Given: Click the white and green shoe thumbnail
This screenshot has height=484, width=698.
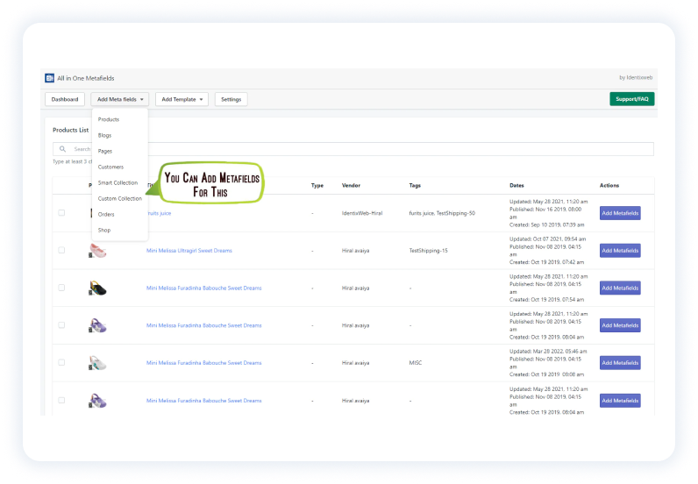Looking at the screenshot, I should point(97,362).
